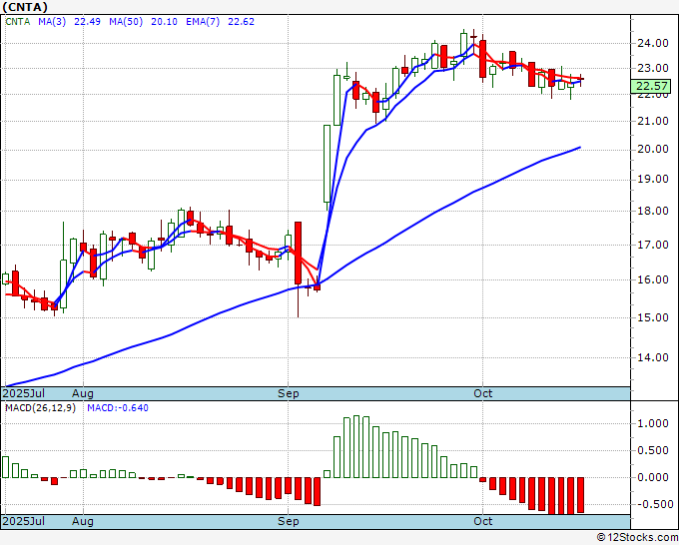This screenshot has height=545, width=679.
Task: Click the 20.00 price axis label
Action: (x=653, y=150)
